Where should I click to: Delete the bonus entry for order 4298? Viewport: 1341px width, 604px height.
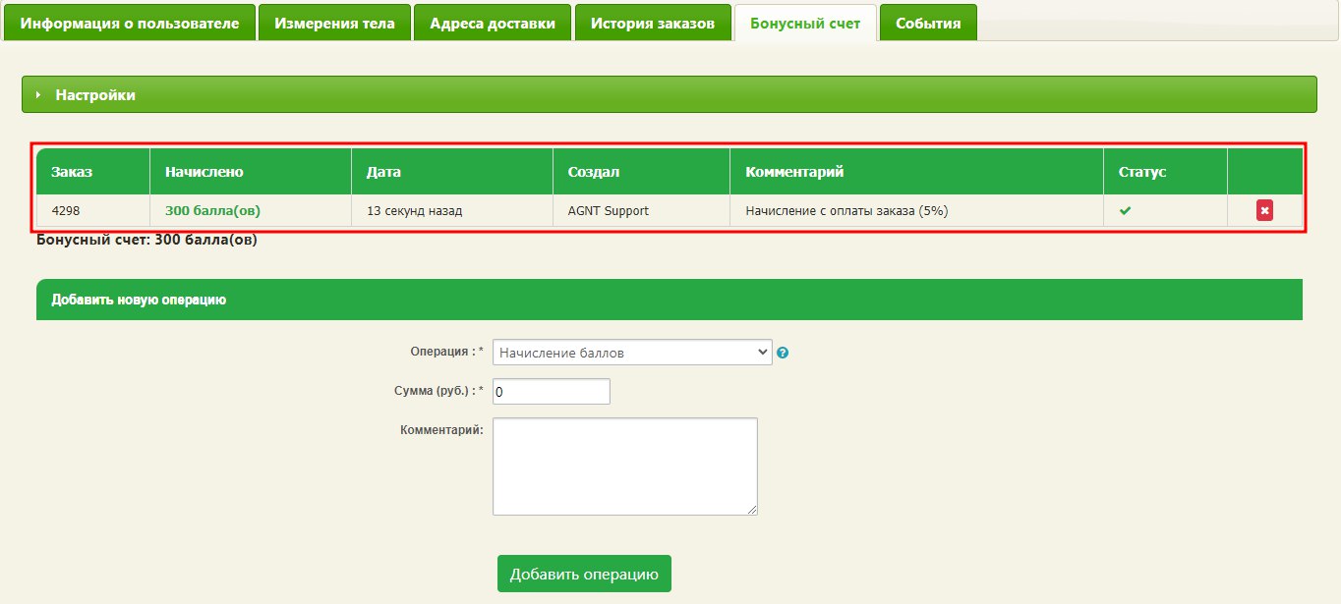1264,210
